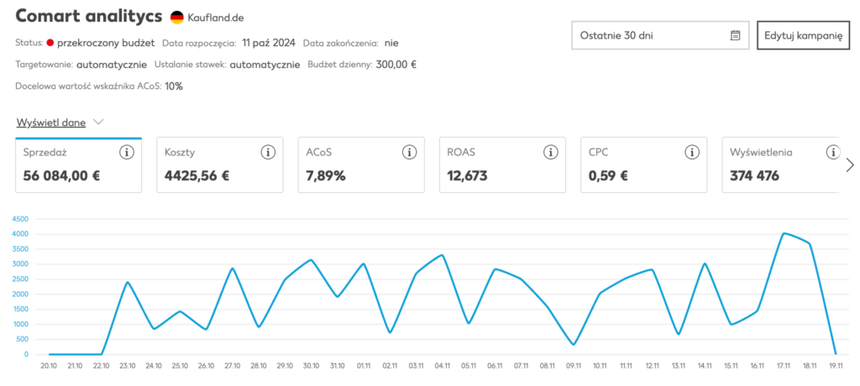860x386 pixels.
Task: Open the ACoS info tooltip icon
Action: [x=409, y=153]
